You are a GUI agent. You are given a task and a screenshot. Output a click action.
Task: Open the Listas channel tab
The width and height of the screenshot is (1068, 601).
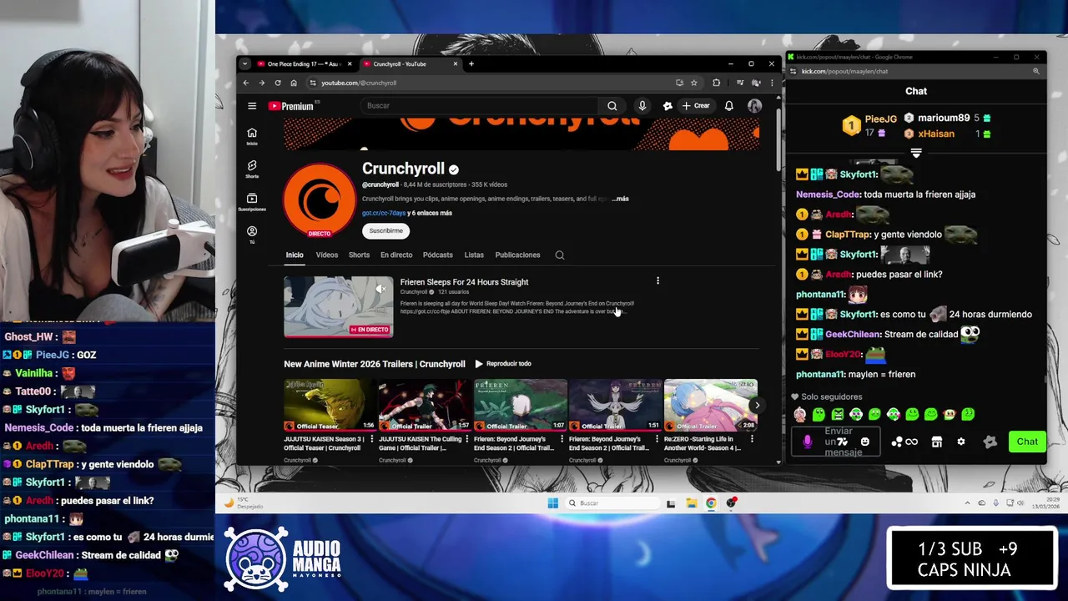point(474,255)
